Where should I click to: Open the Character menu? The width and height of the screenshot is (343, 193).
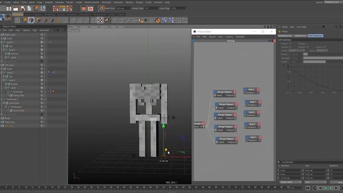click(x=118, y=2)
